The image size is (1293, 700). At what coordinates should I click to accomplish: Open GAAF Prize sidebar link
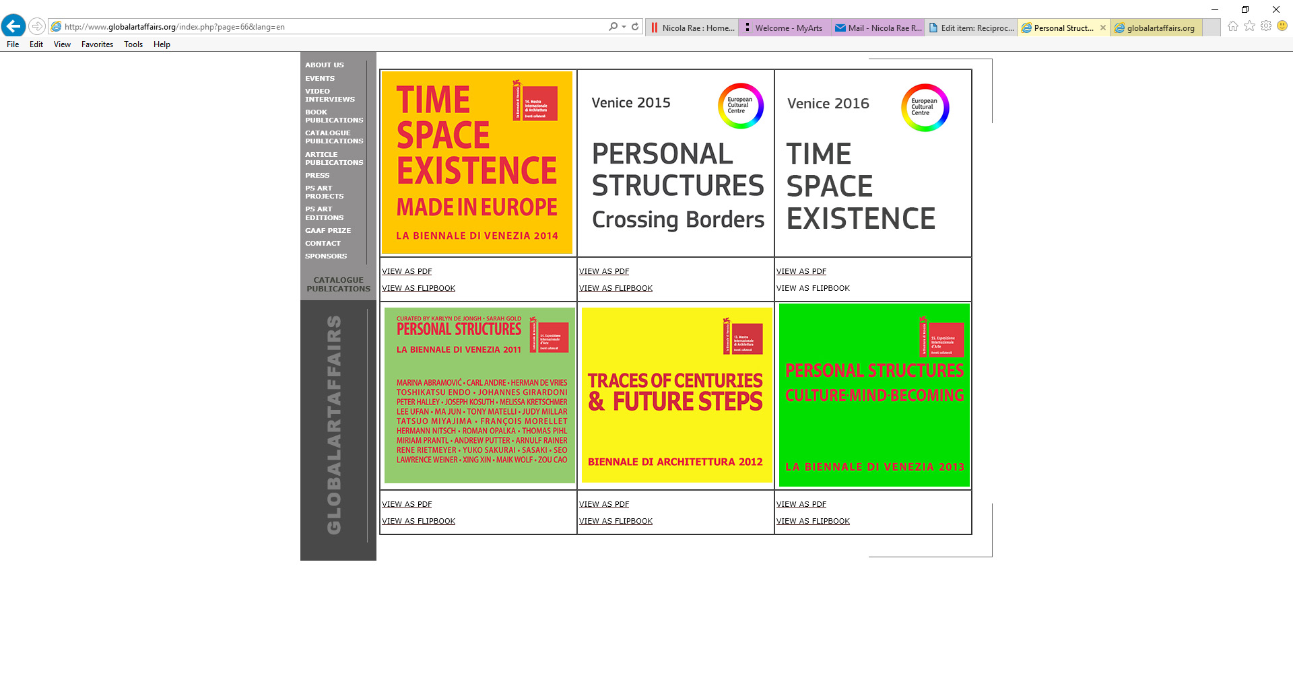click(x=327, y=231)
